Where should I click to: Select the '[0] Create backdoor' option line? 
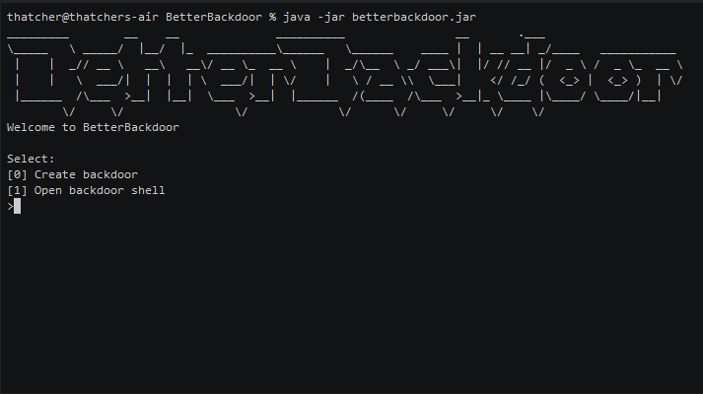(x=72, y=174)
